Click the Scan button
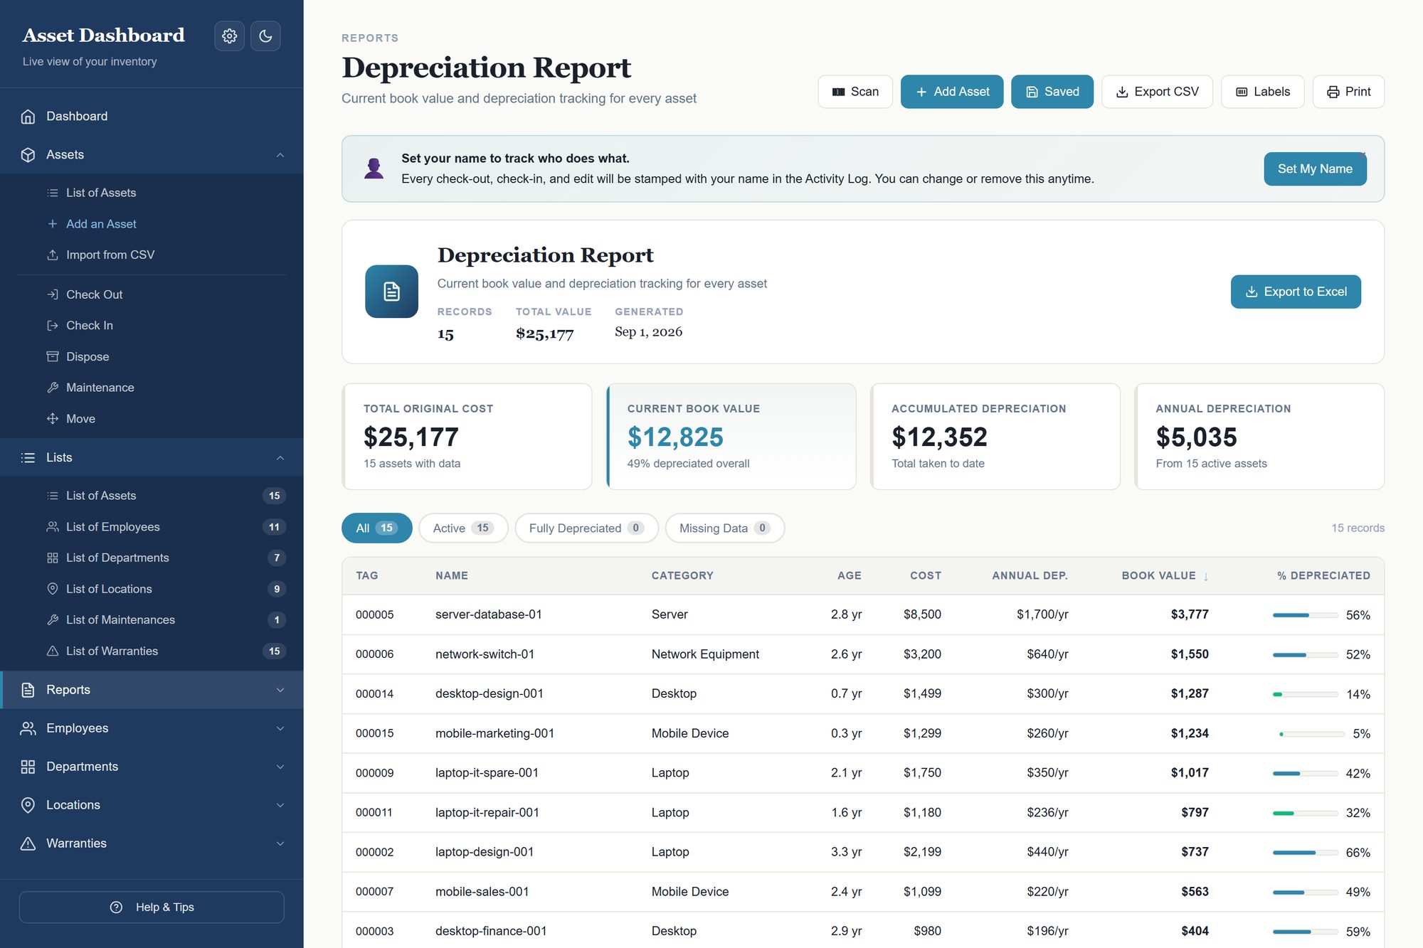The image size is (1423, 948). pos(855,92)
